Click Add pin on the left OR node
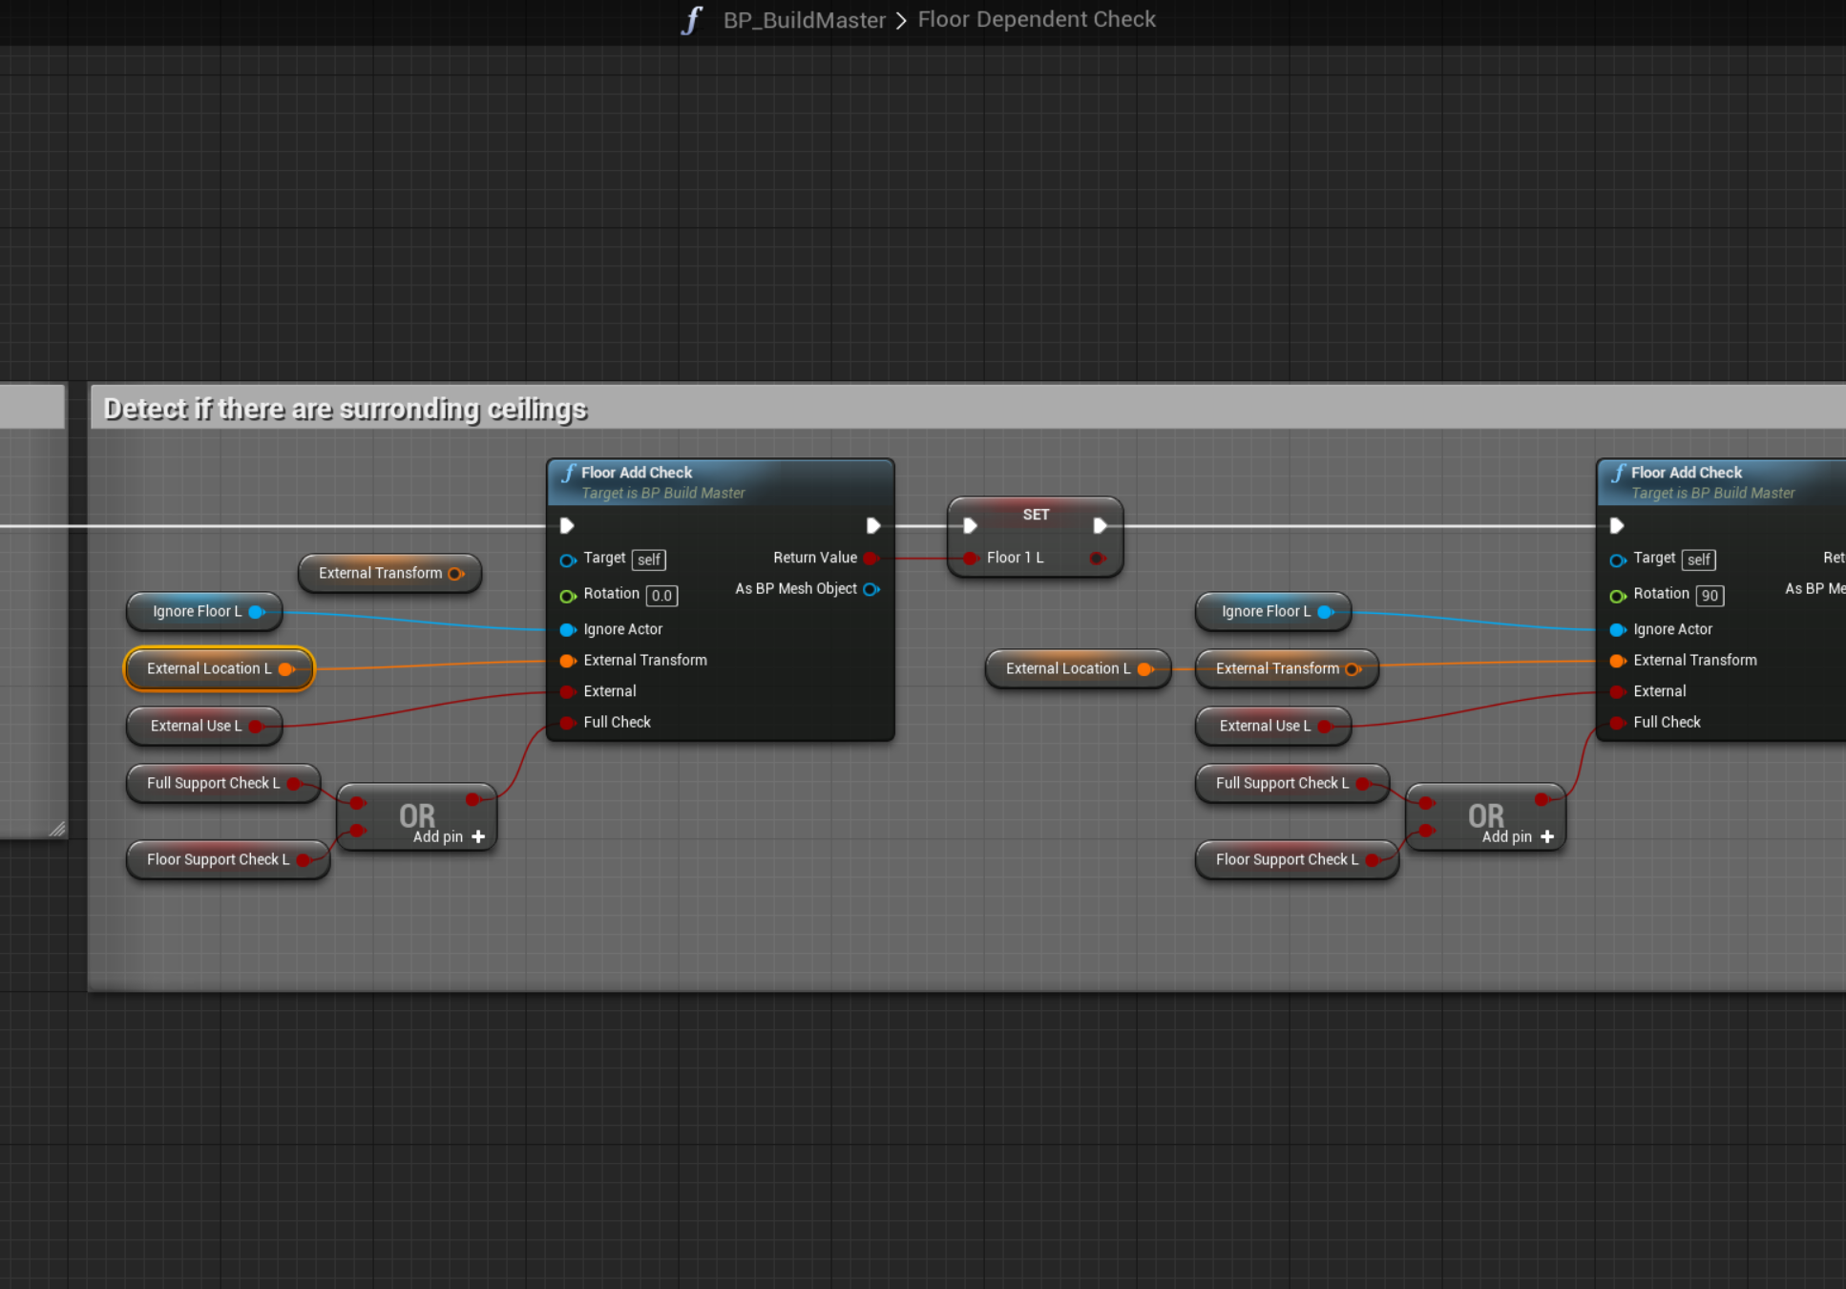This screenshot has width=1846, height=1289. 450,836
